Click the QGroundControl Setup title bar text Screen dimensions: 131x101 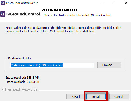pyautogui.click(x=22, y=3)
